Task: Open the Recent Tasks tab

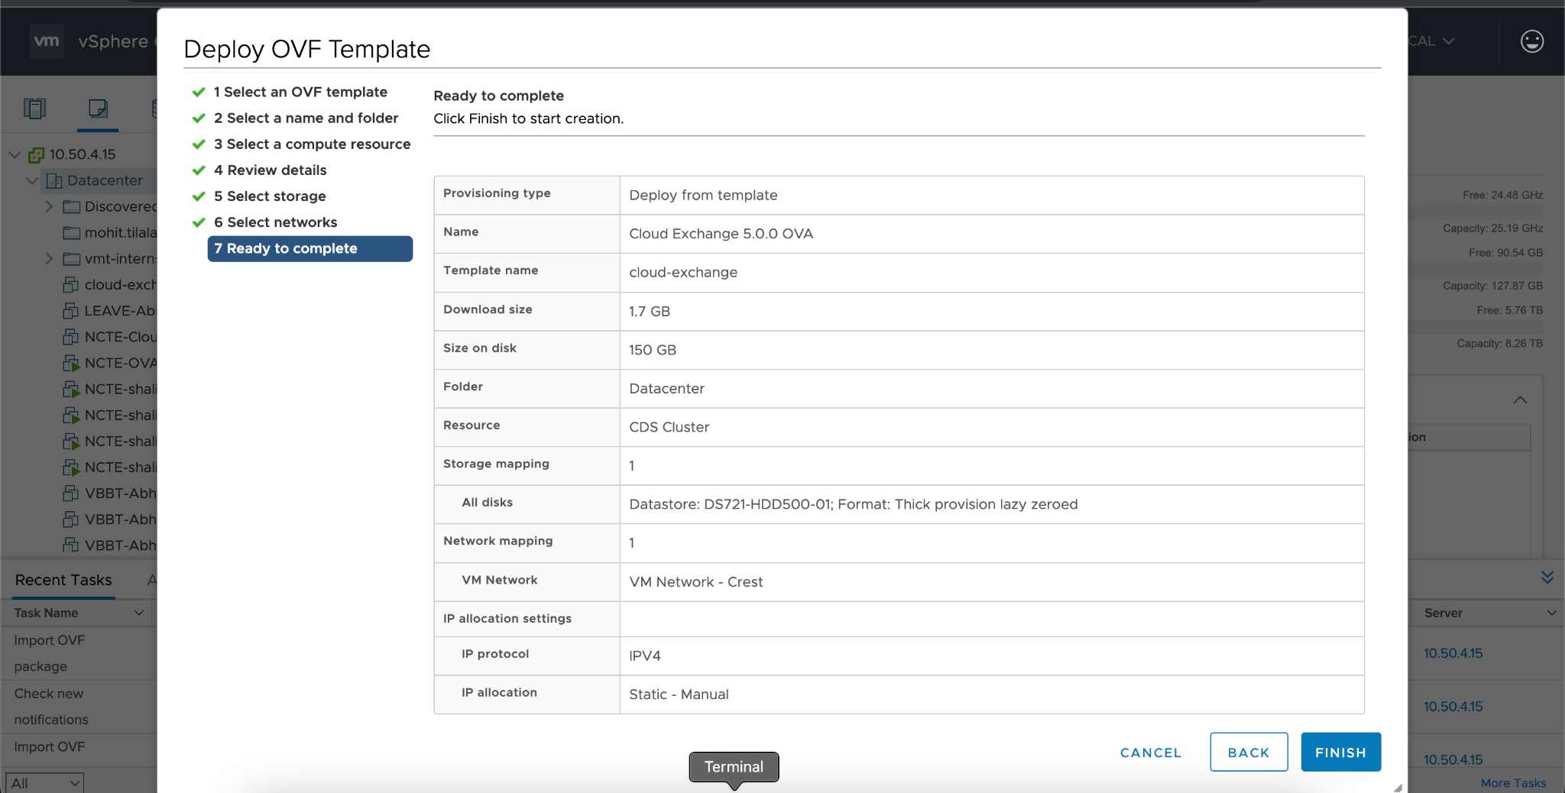Action: pyautogui.click(x=63, y=580)
